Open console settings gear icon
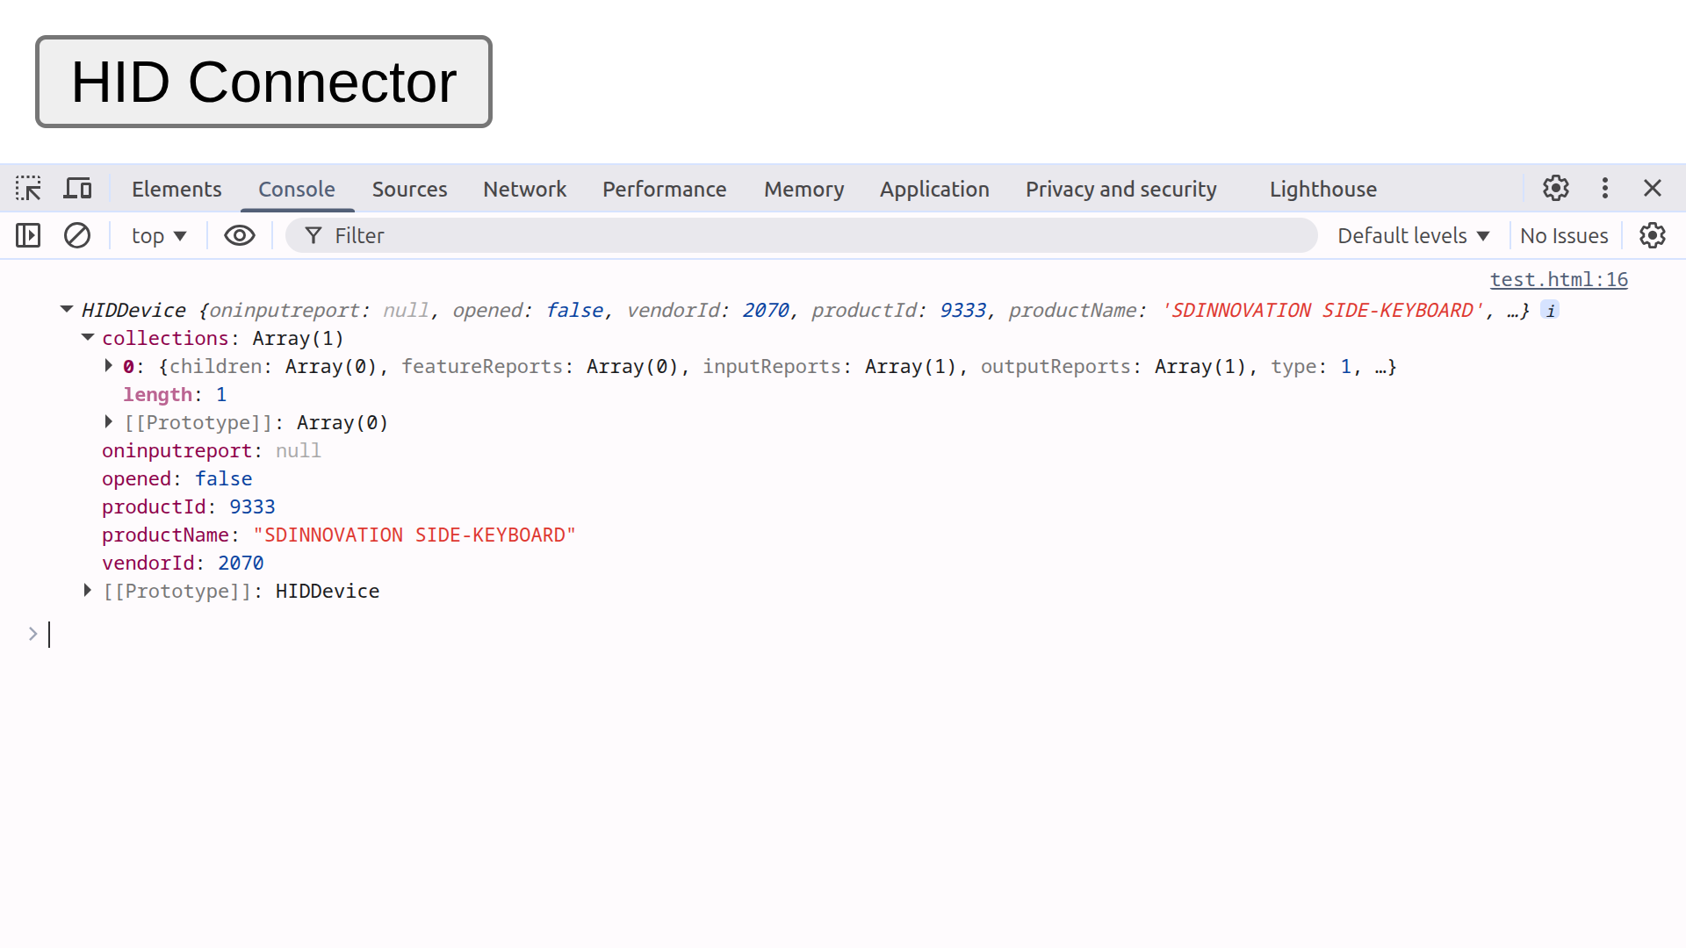 [1653, 235]
